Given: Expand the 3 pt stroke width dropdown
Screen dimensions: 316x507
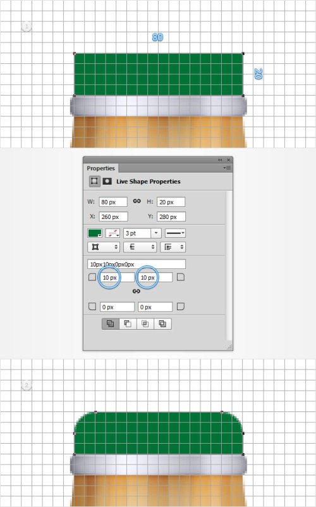Looking at the screenshot, I should [156, 233].
